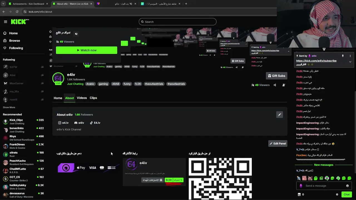Open pinned message three-dot options

350,56
